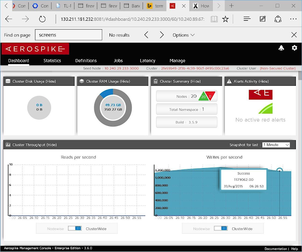This screenshot has width=302, height=252.
Task: Click the Aerospike logo
Action: [35, 49]
